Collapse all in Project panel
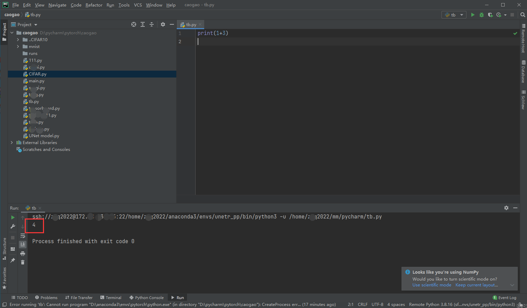527x308 pixels. click(152, 24)
